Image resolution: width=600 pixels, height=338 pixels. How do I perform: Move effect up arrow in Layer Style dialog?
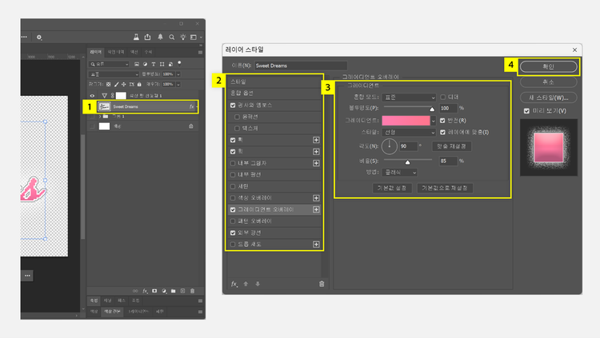tap(246, 284)
